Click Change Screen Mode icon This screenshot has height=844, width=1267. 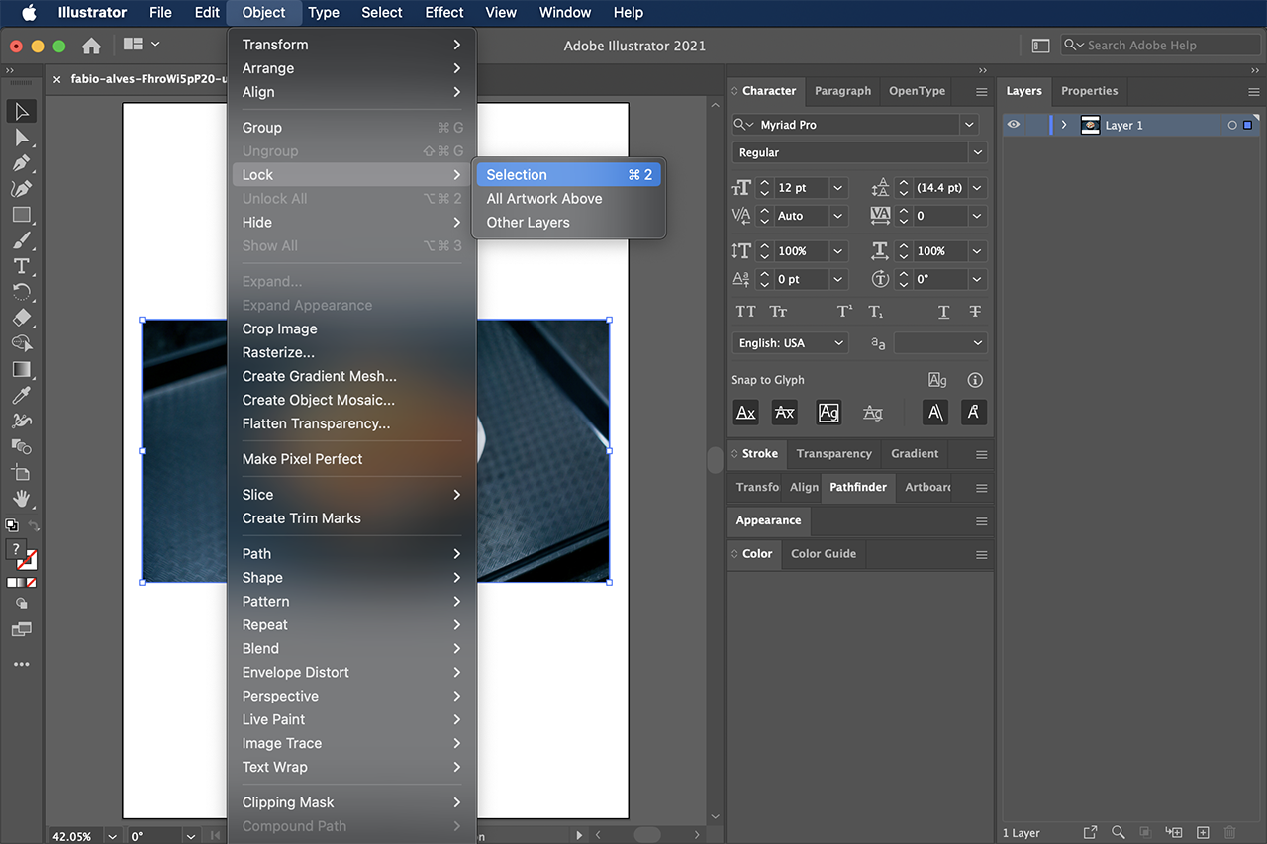(x=21, y=628)
